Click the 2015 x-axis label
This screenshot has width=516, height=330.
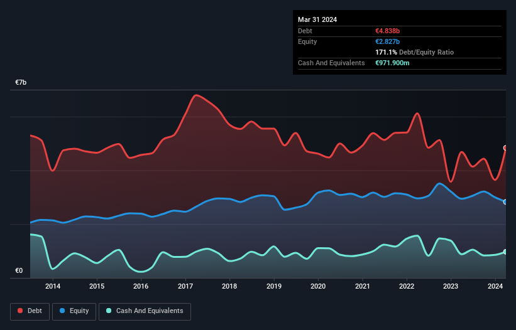point(97,286)
